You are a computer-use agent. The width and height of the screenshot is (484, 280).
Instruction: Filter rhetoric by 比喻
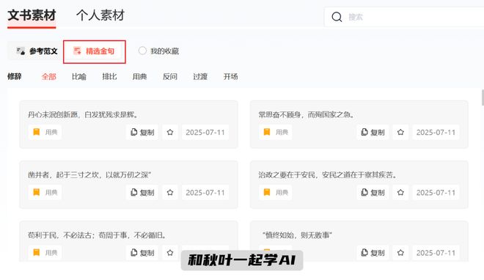[79, 76]
